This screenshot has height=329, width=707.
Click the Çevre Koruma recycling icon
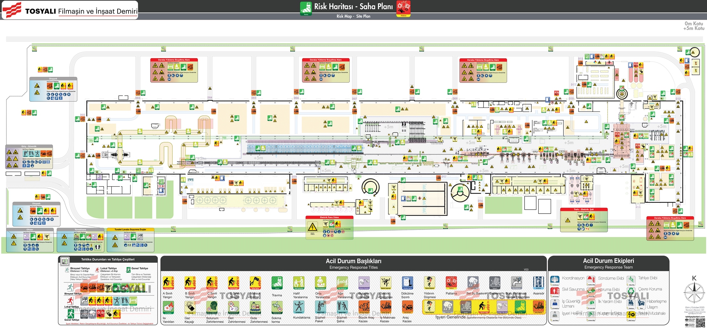[x=631, y=291]
